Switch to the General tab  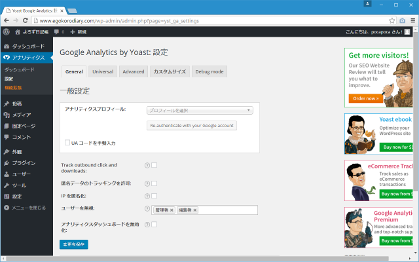click(74, 71)
